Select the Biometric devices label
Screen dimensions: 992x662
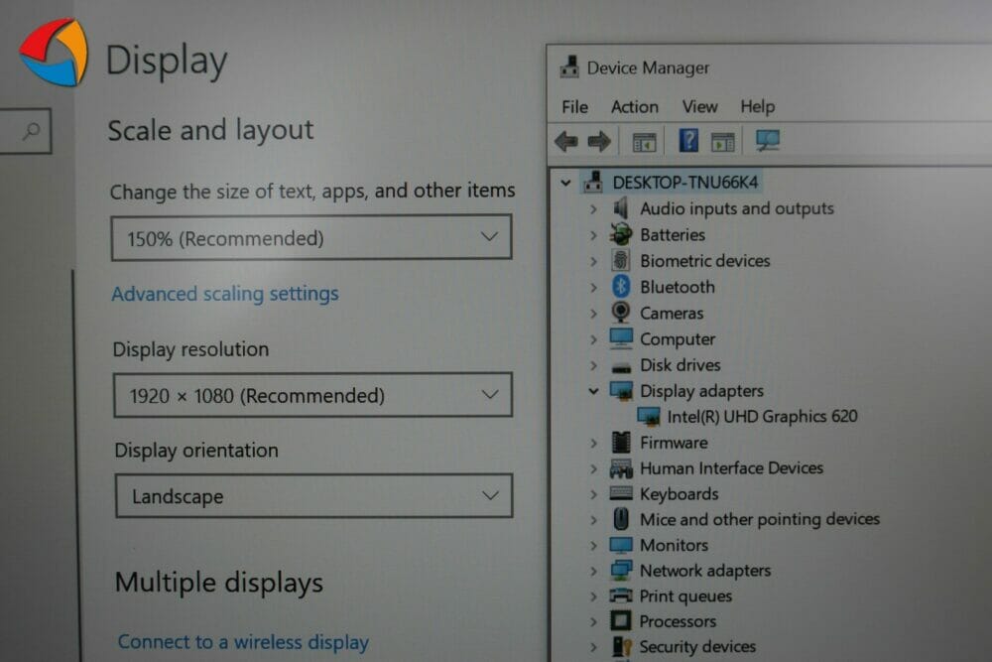point(704,260)
